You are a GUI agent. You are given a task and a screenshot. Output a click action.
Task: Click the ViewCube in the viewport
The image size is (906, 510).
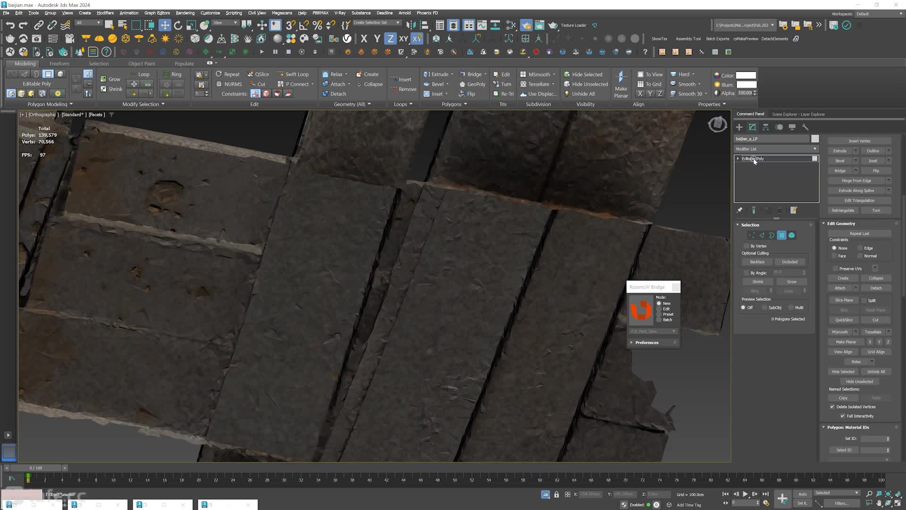(717, 124)
